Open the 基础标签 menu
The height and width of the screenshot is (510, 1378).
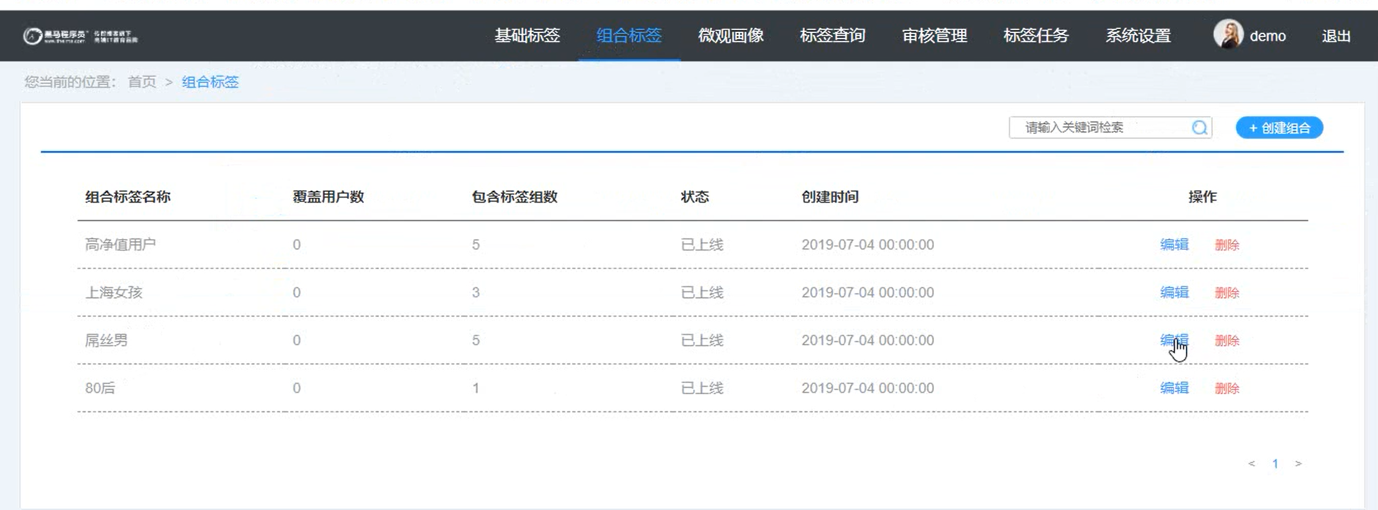pyautogui.click(x=527, y=36)
